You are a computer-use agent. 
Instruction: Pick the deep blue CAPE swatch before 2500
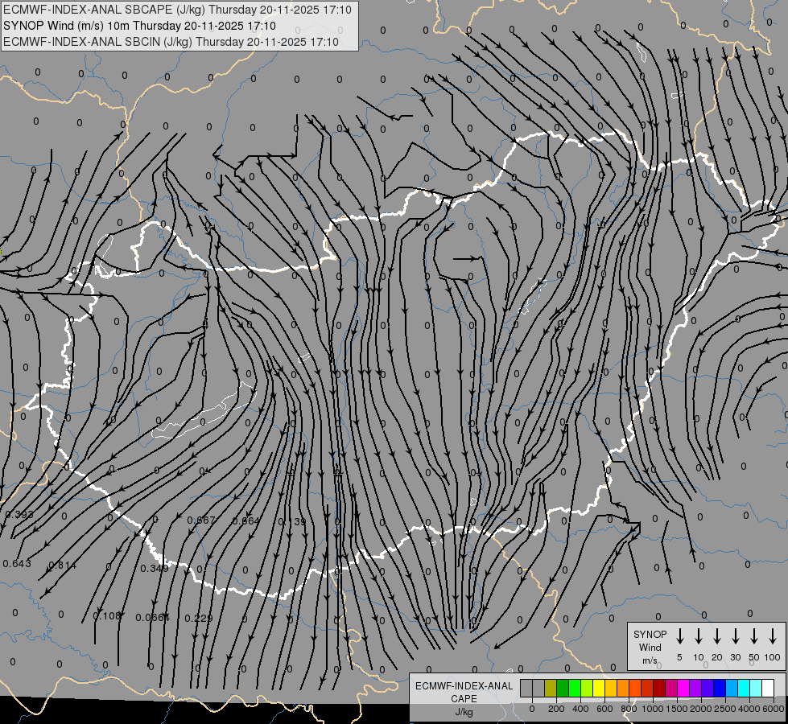coord(720,688)
